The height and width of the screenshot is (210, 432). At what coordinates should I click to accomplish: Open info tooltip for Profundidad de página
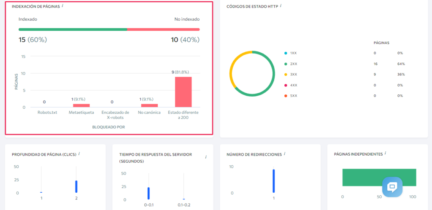79,154
